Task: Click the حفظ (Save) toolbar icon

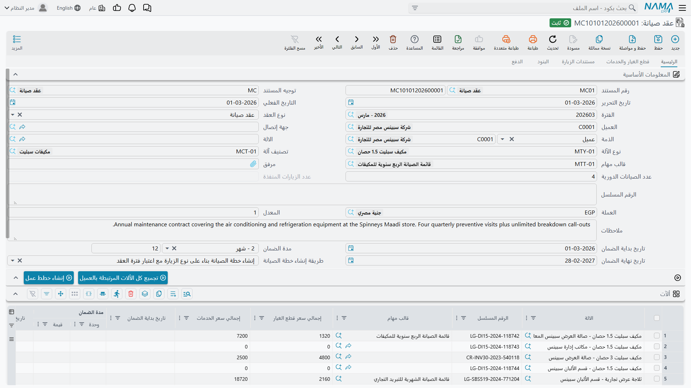Action: coord(658,39)
